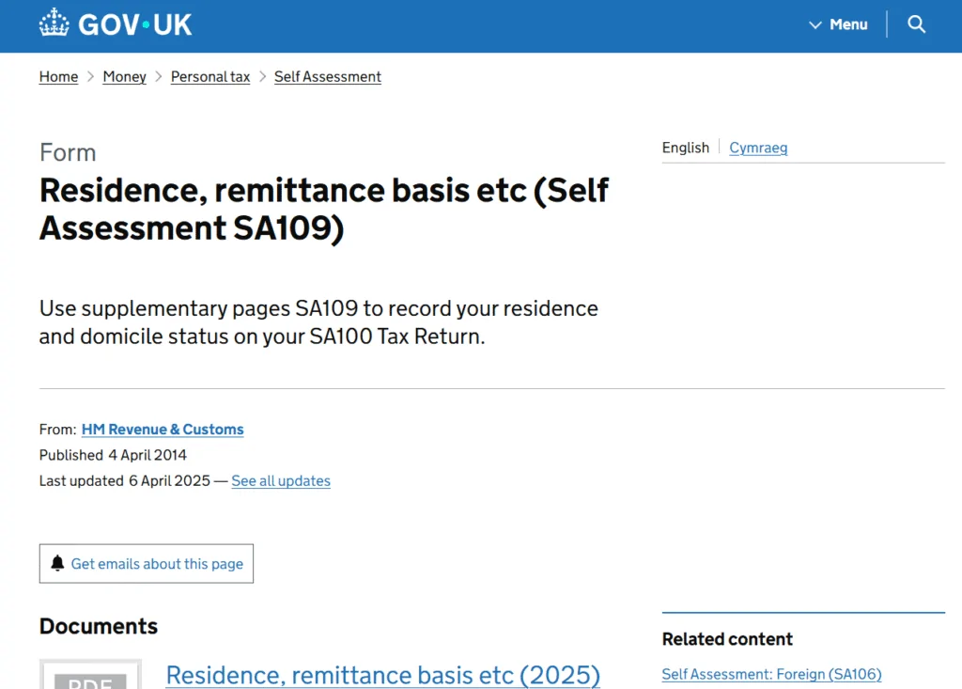Image resolution: width=962 pixels, height=689 pixels.
Task: Switch the page language to Cymraeg
Action: [x=758, y=148]
